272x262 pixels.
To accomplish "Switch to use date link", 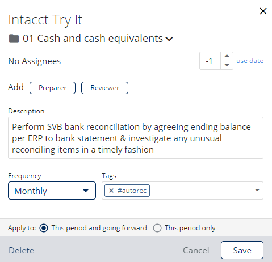I will 250,61.
